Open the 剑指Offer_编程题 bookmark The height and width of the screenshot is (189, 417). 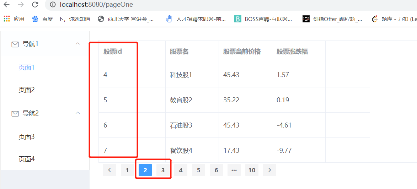332,19
